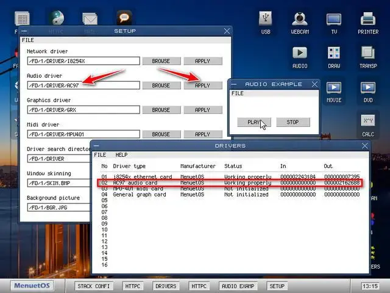Browse for the Network driver file
The image size is (390, 293).
(161, 61)
